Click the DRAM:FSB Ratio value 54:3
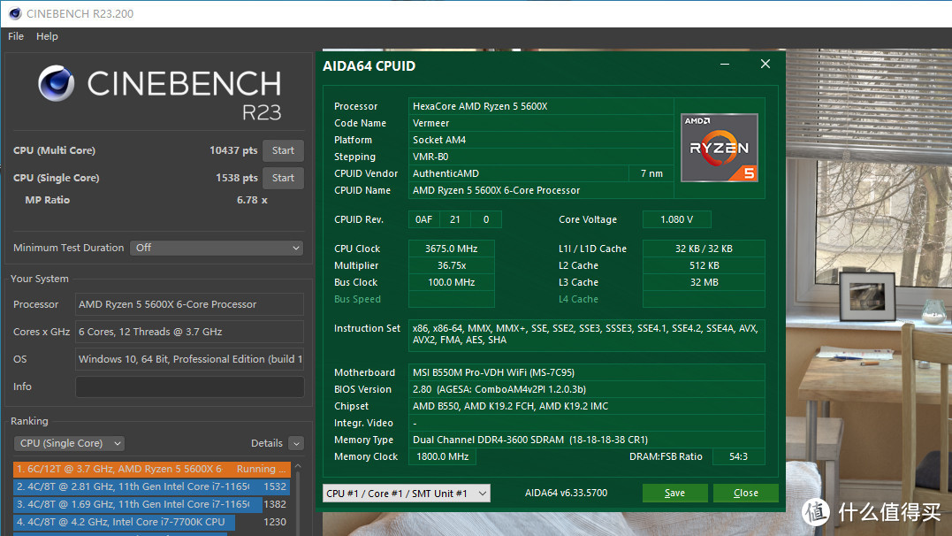The image size is (952, 536). coord(738,456)
